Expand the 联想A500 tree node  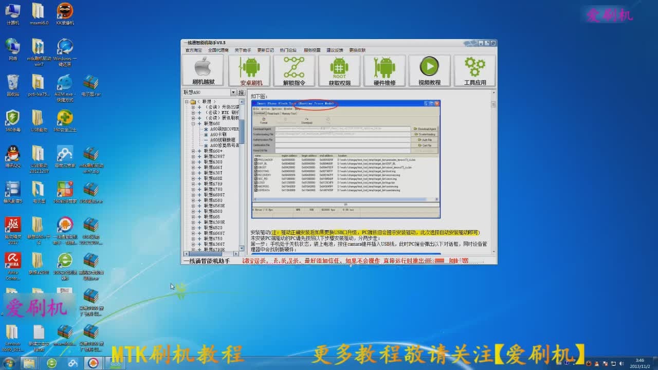click(x=193, y=211)
